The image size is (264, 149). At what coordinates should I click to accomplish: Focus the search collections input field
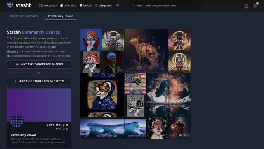[165, 5]
